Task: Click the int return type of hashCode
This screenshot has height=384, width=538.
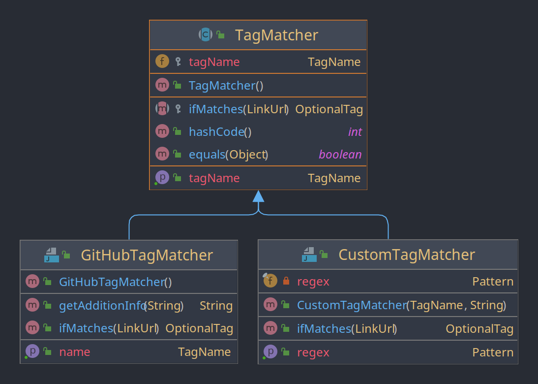Action: (x=355, y=132)
